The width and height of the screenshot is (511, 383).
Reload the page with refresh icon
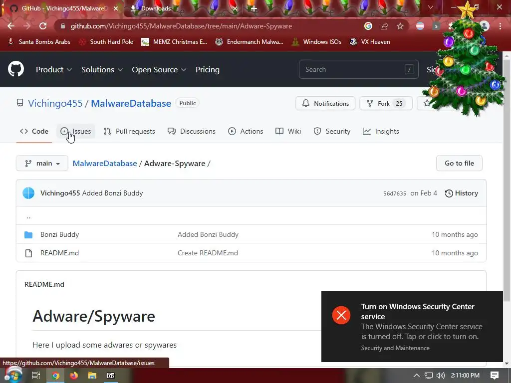[x=43, y=26]
